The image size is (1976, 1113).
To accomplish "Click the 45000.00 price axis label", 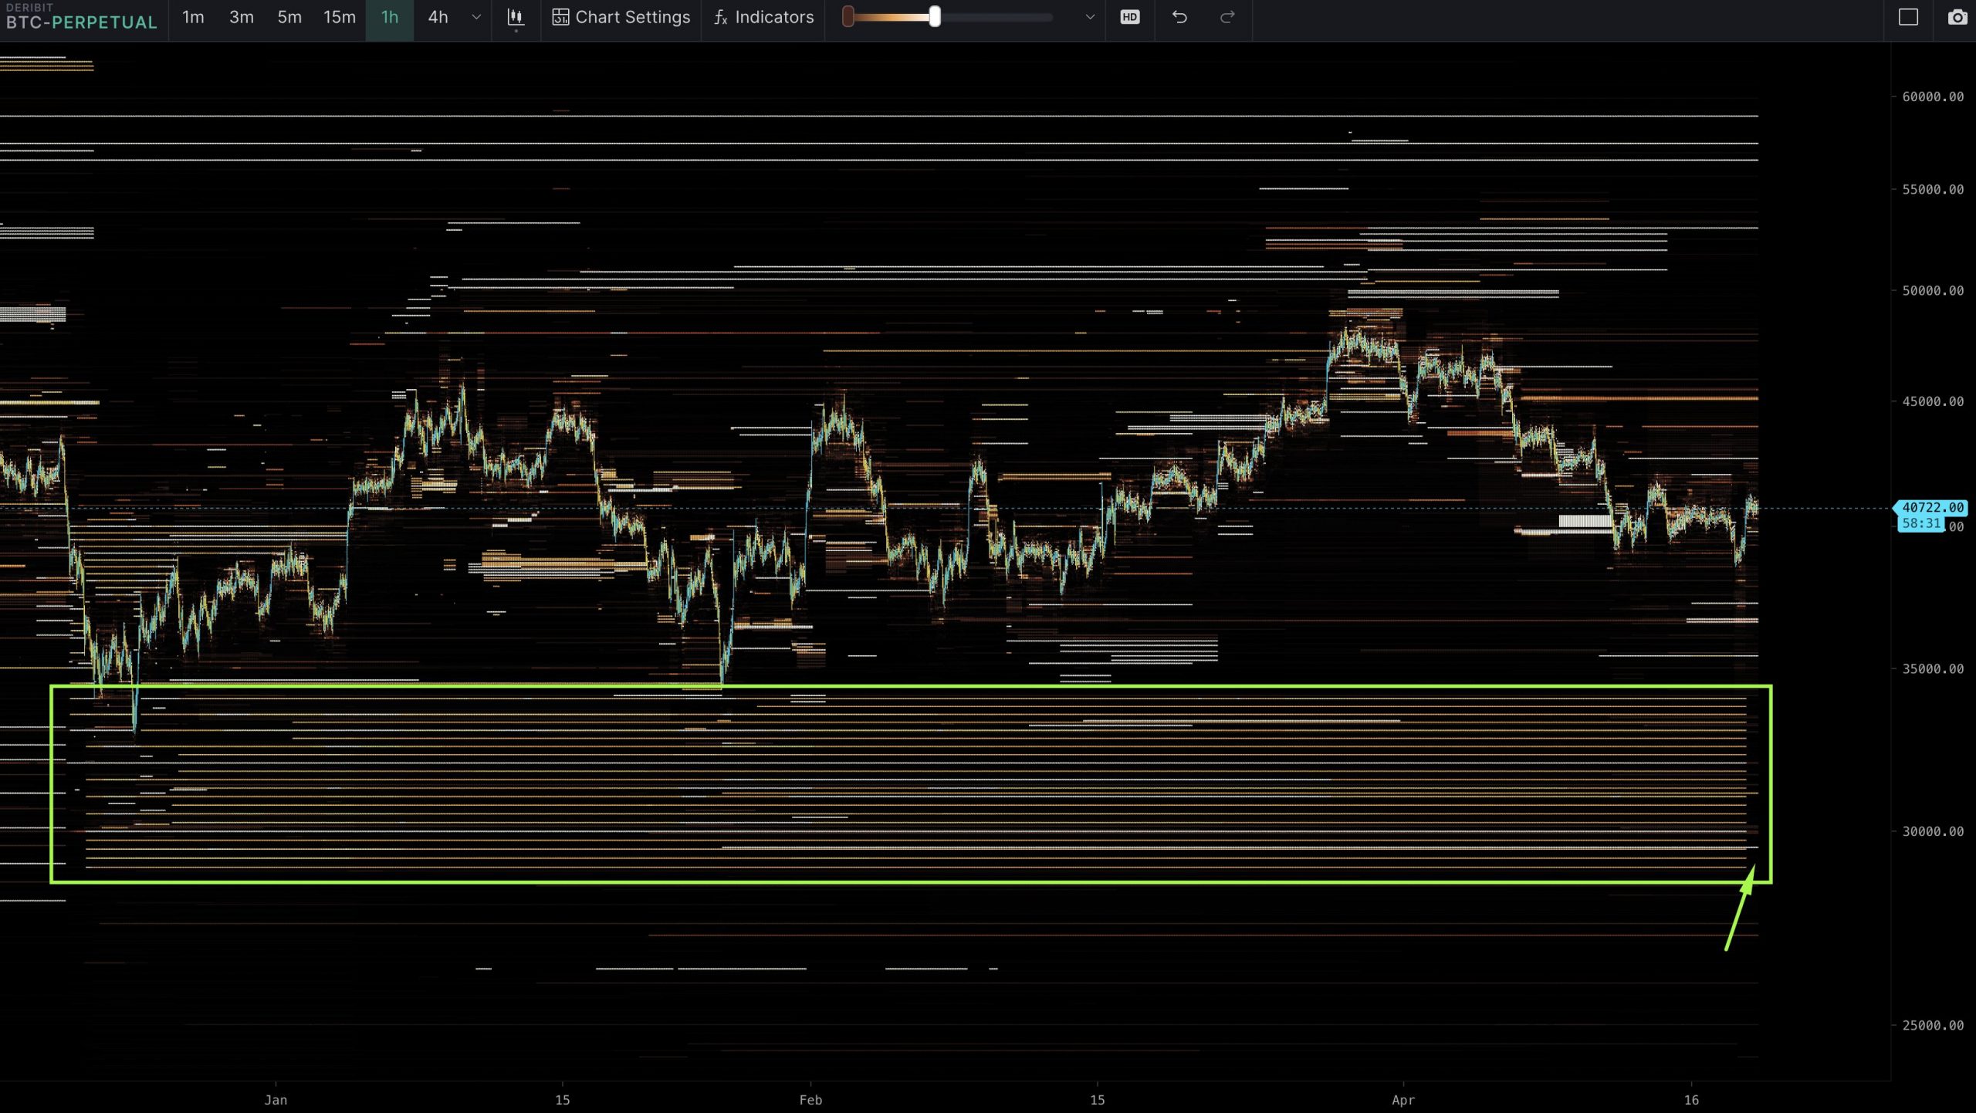I will click(1933, 401).
